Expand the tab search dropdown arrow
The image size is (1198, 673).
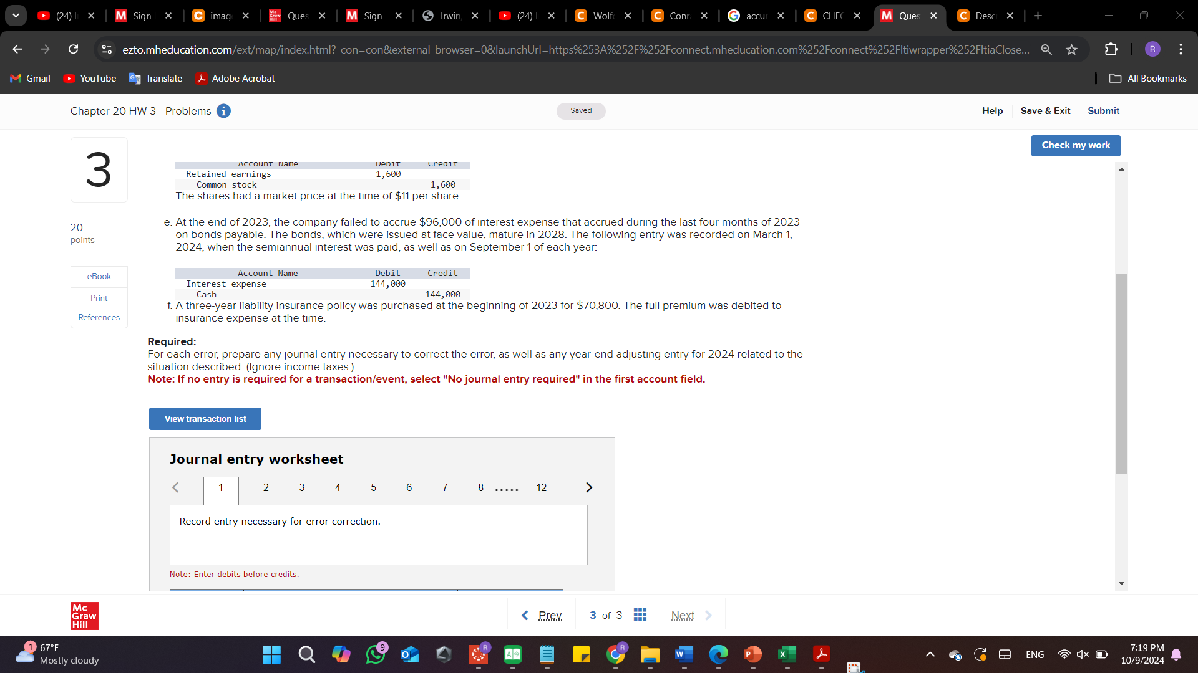coord(16,16)
